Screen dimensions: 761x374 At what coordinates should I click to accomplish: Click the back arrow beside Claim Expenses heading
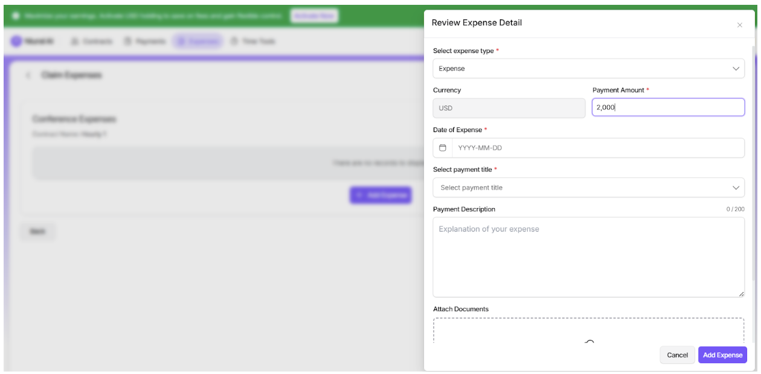pyautogui.click(x=28, y=75)
